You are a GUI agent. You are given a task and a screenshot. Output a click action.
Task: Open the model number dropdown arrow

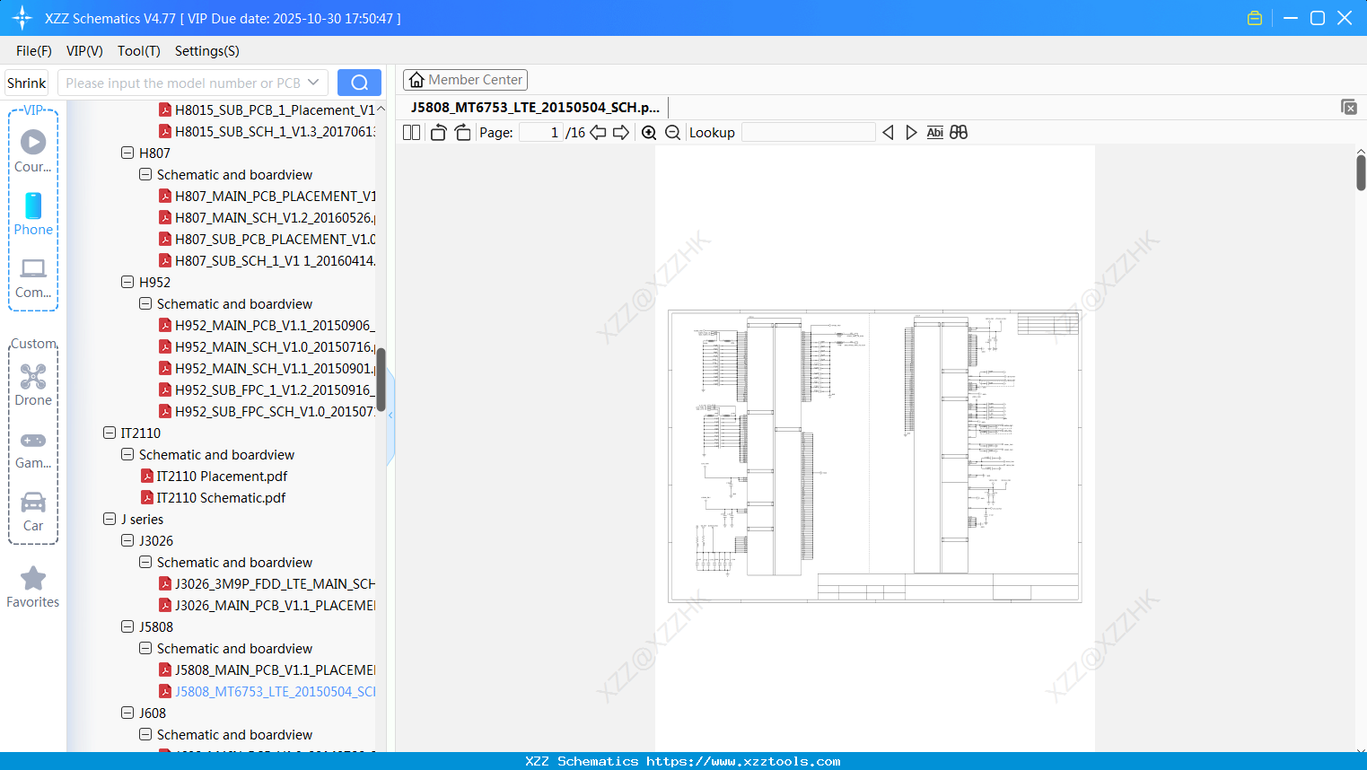click(313, 83)
